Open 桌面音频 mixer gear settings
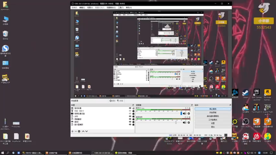 pyautogui.click(x=189, y=123)
